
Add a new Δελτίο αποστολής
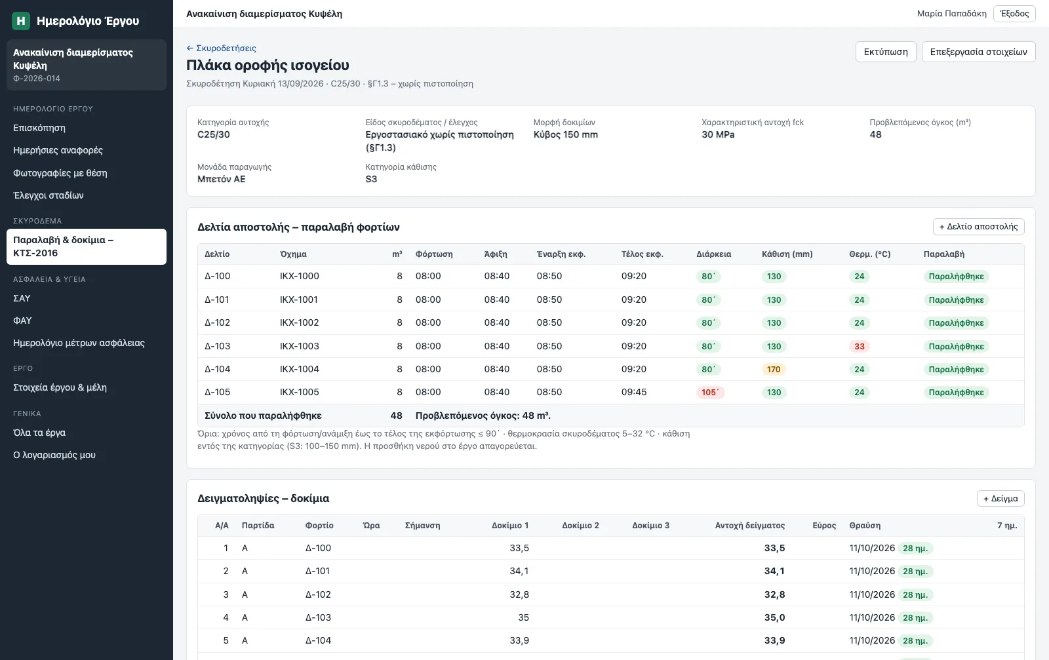tap(978, 227)
